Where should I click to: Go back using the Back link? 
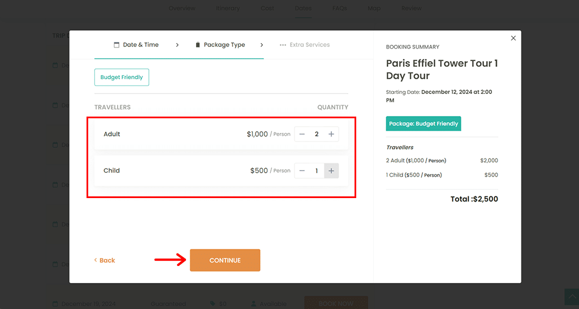coord(105,260)
